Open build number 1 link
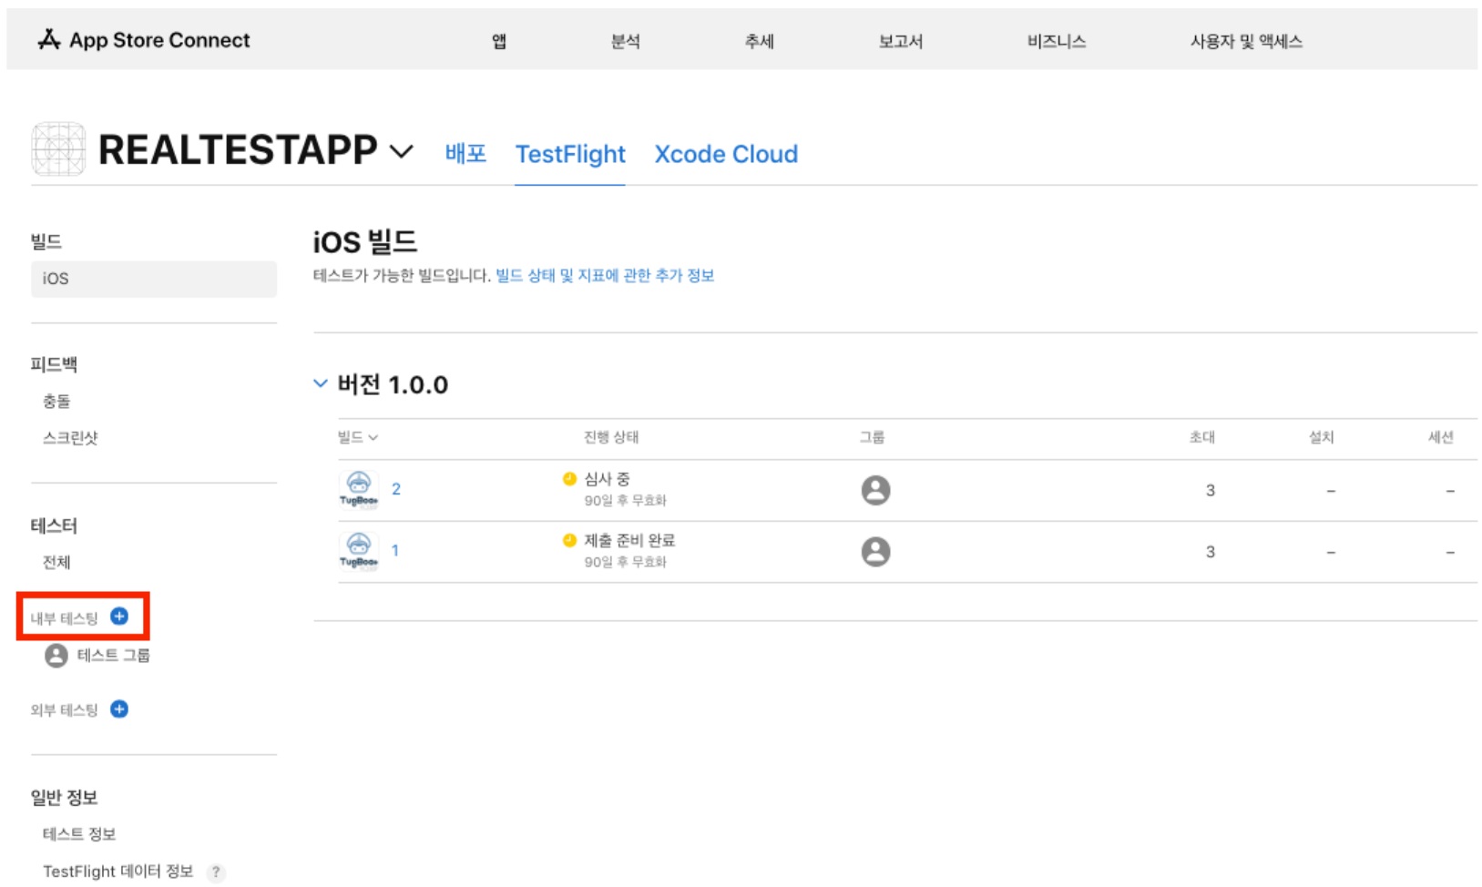 pos(395,550)
